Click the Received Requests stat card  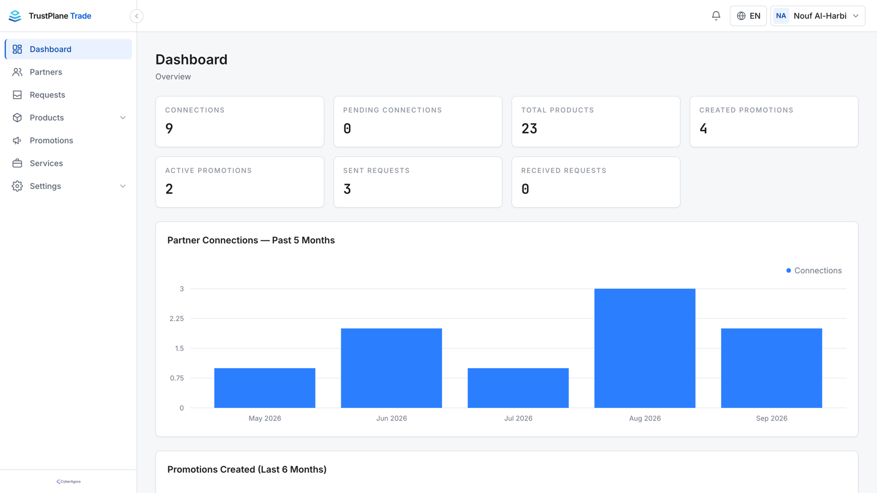click(x=596, y=182)
